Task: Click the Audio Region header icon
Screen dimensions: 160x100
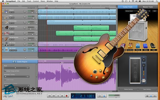Action: tap(14, 62)
